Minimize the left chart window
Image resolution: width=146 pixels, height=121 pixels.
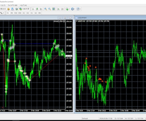[x=60, y=18]
